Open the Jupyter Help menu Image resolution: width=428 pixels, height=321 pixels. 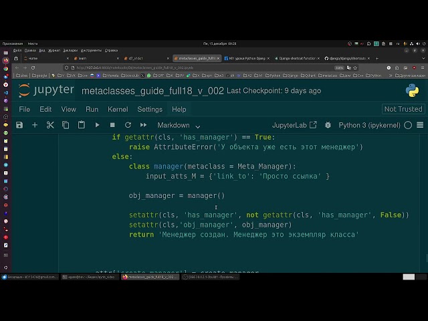[179, 109]
